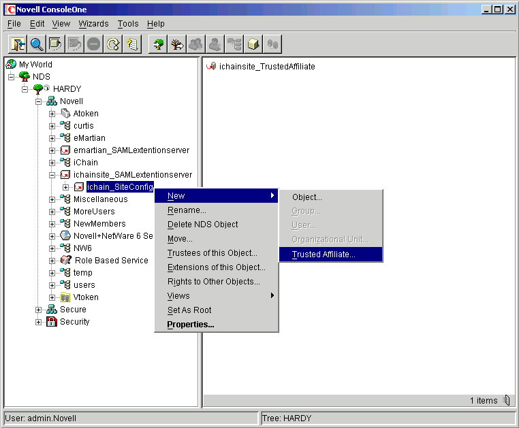Click the refresh clock toolbar icon
The width and height of the screenshot is (519, 428).
(x=113, y=44)
